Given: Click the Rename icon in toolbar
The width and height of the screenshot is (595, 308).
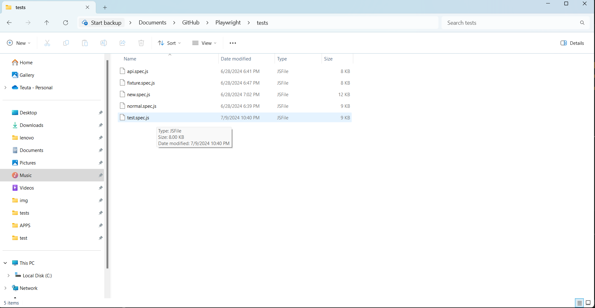Looking at the screenshot, I should click(104, 43).
